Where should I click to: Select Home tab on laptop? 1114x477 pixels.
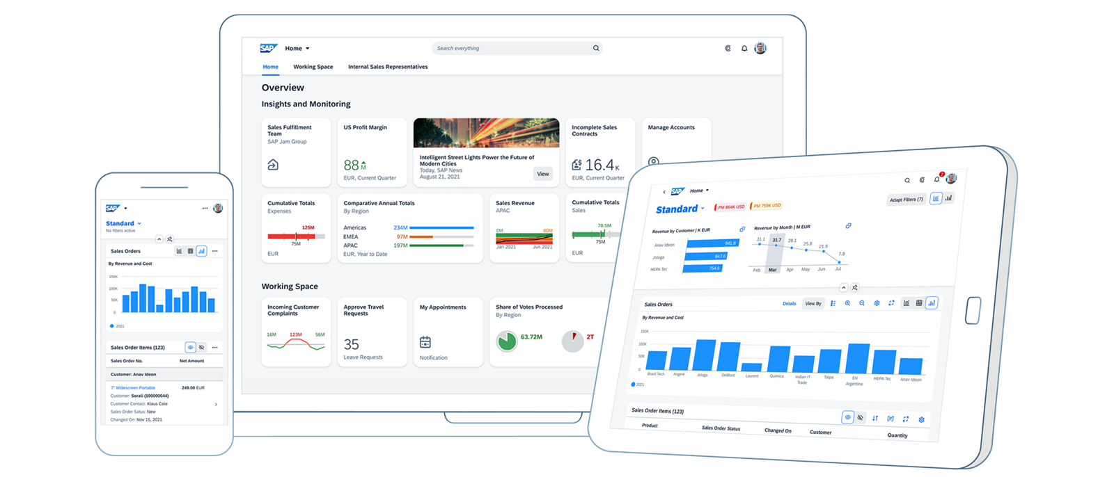[270, 67]
